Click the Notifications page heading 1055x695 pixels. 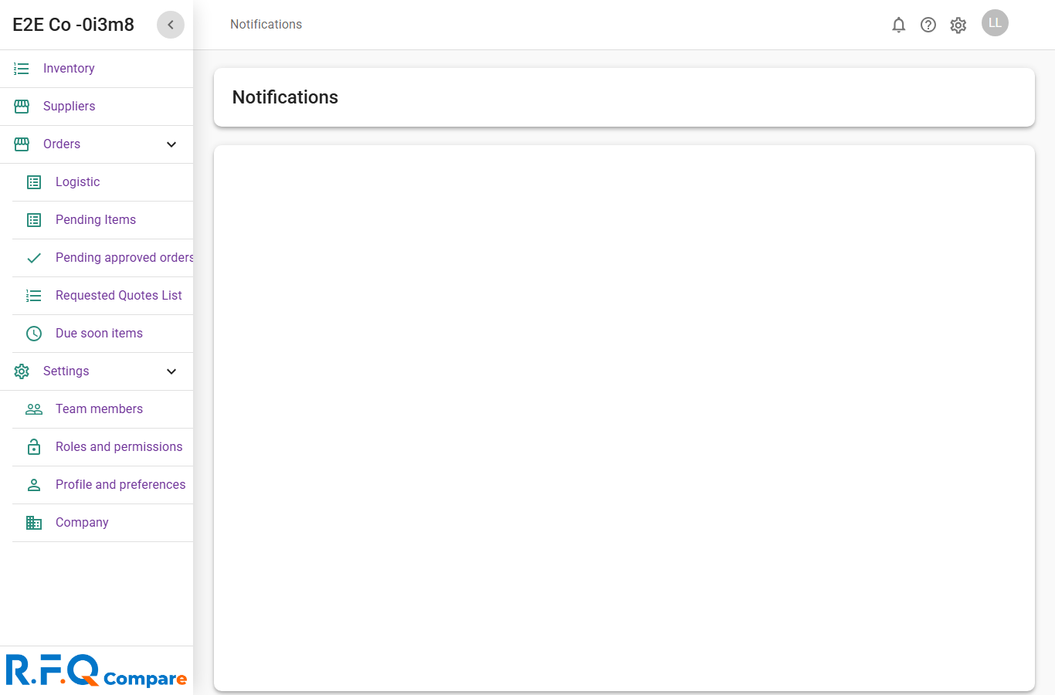click(285, 97)
